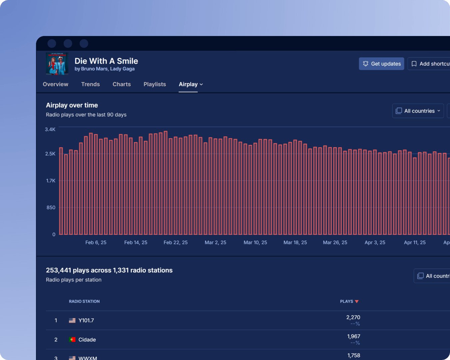
Task: Select the WWXM radio station
Action: [x=88, y=358]
